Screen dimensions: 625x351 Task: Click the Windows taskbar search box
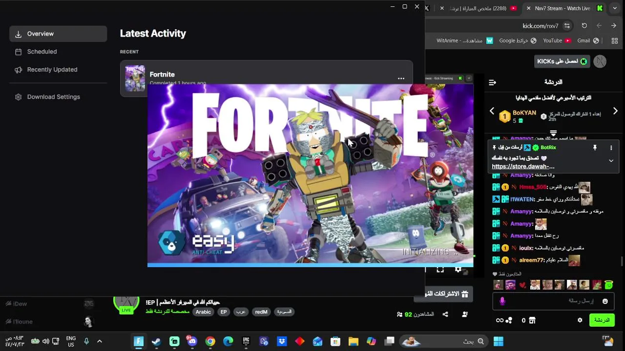(443, 341)
